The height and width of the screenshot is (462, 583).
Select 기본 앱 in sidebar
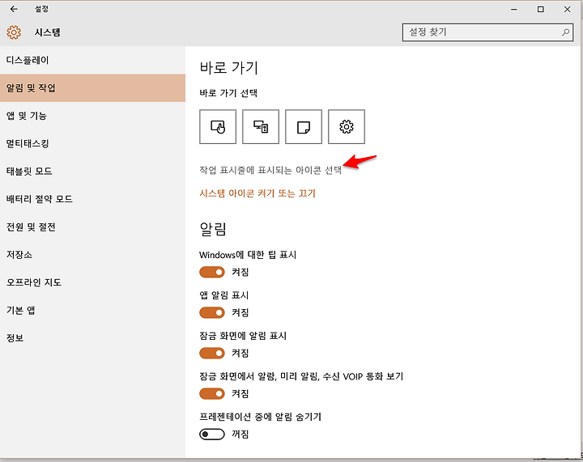[x=92, y=310]
